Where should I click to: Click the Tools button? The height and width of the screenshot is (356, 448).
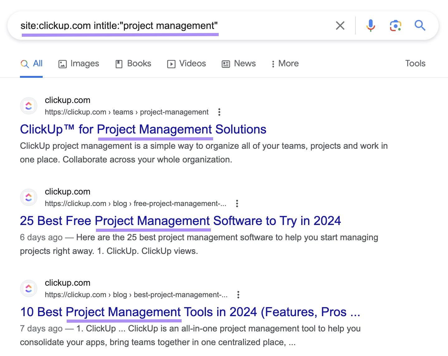pos(415,63)
